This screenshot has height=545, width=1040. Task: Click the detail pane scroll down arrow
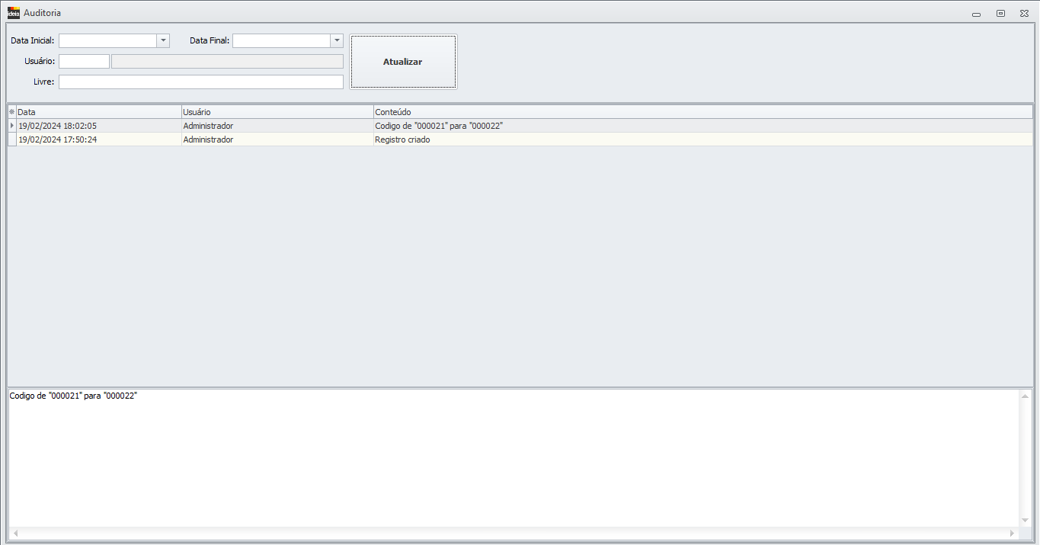click(x=1025, y=520)
